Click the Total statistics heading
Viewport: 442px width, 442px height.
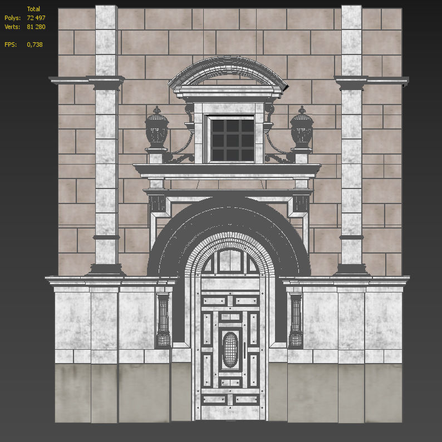[33, 9]
